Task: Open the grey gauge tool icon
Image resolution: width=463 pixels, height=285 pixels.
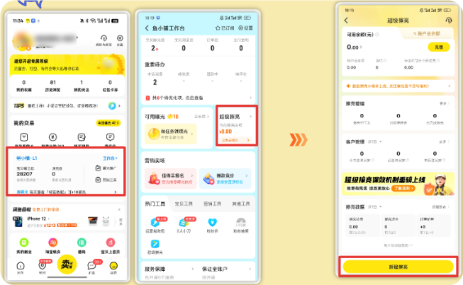Action: 241,222
